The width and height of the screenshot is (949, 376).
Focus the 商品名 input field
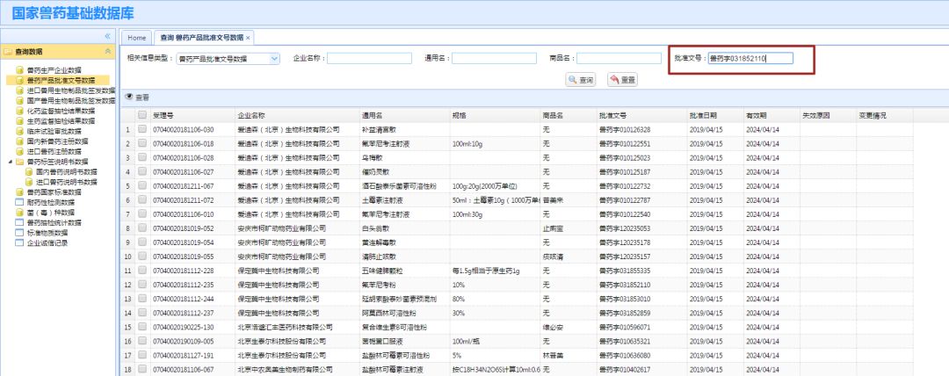tap(619, 59)
